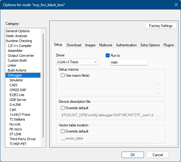Browse for the second macro file
This screenshot has height=162, width=181.
158,92
